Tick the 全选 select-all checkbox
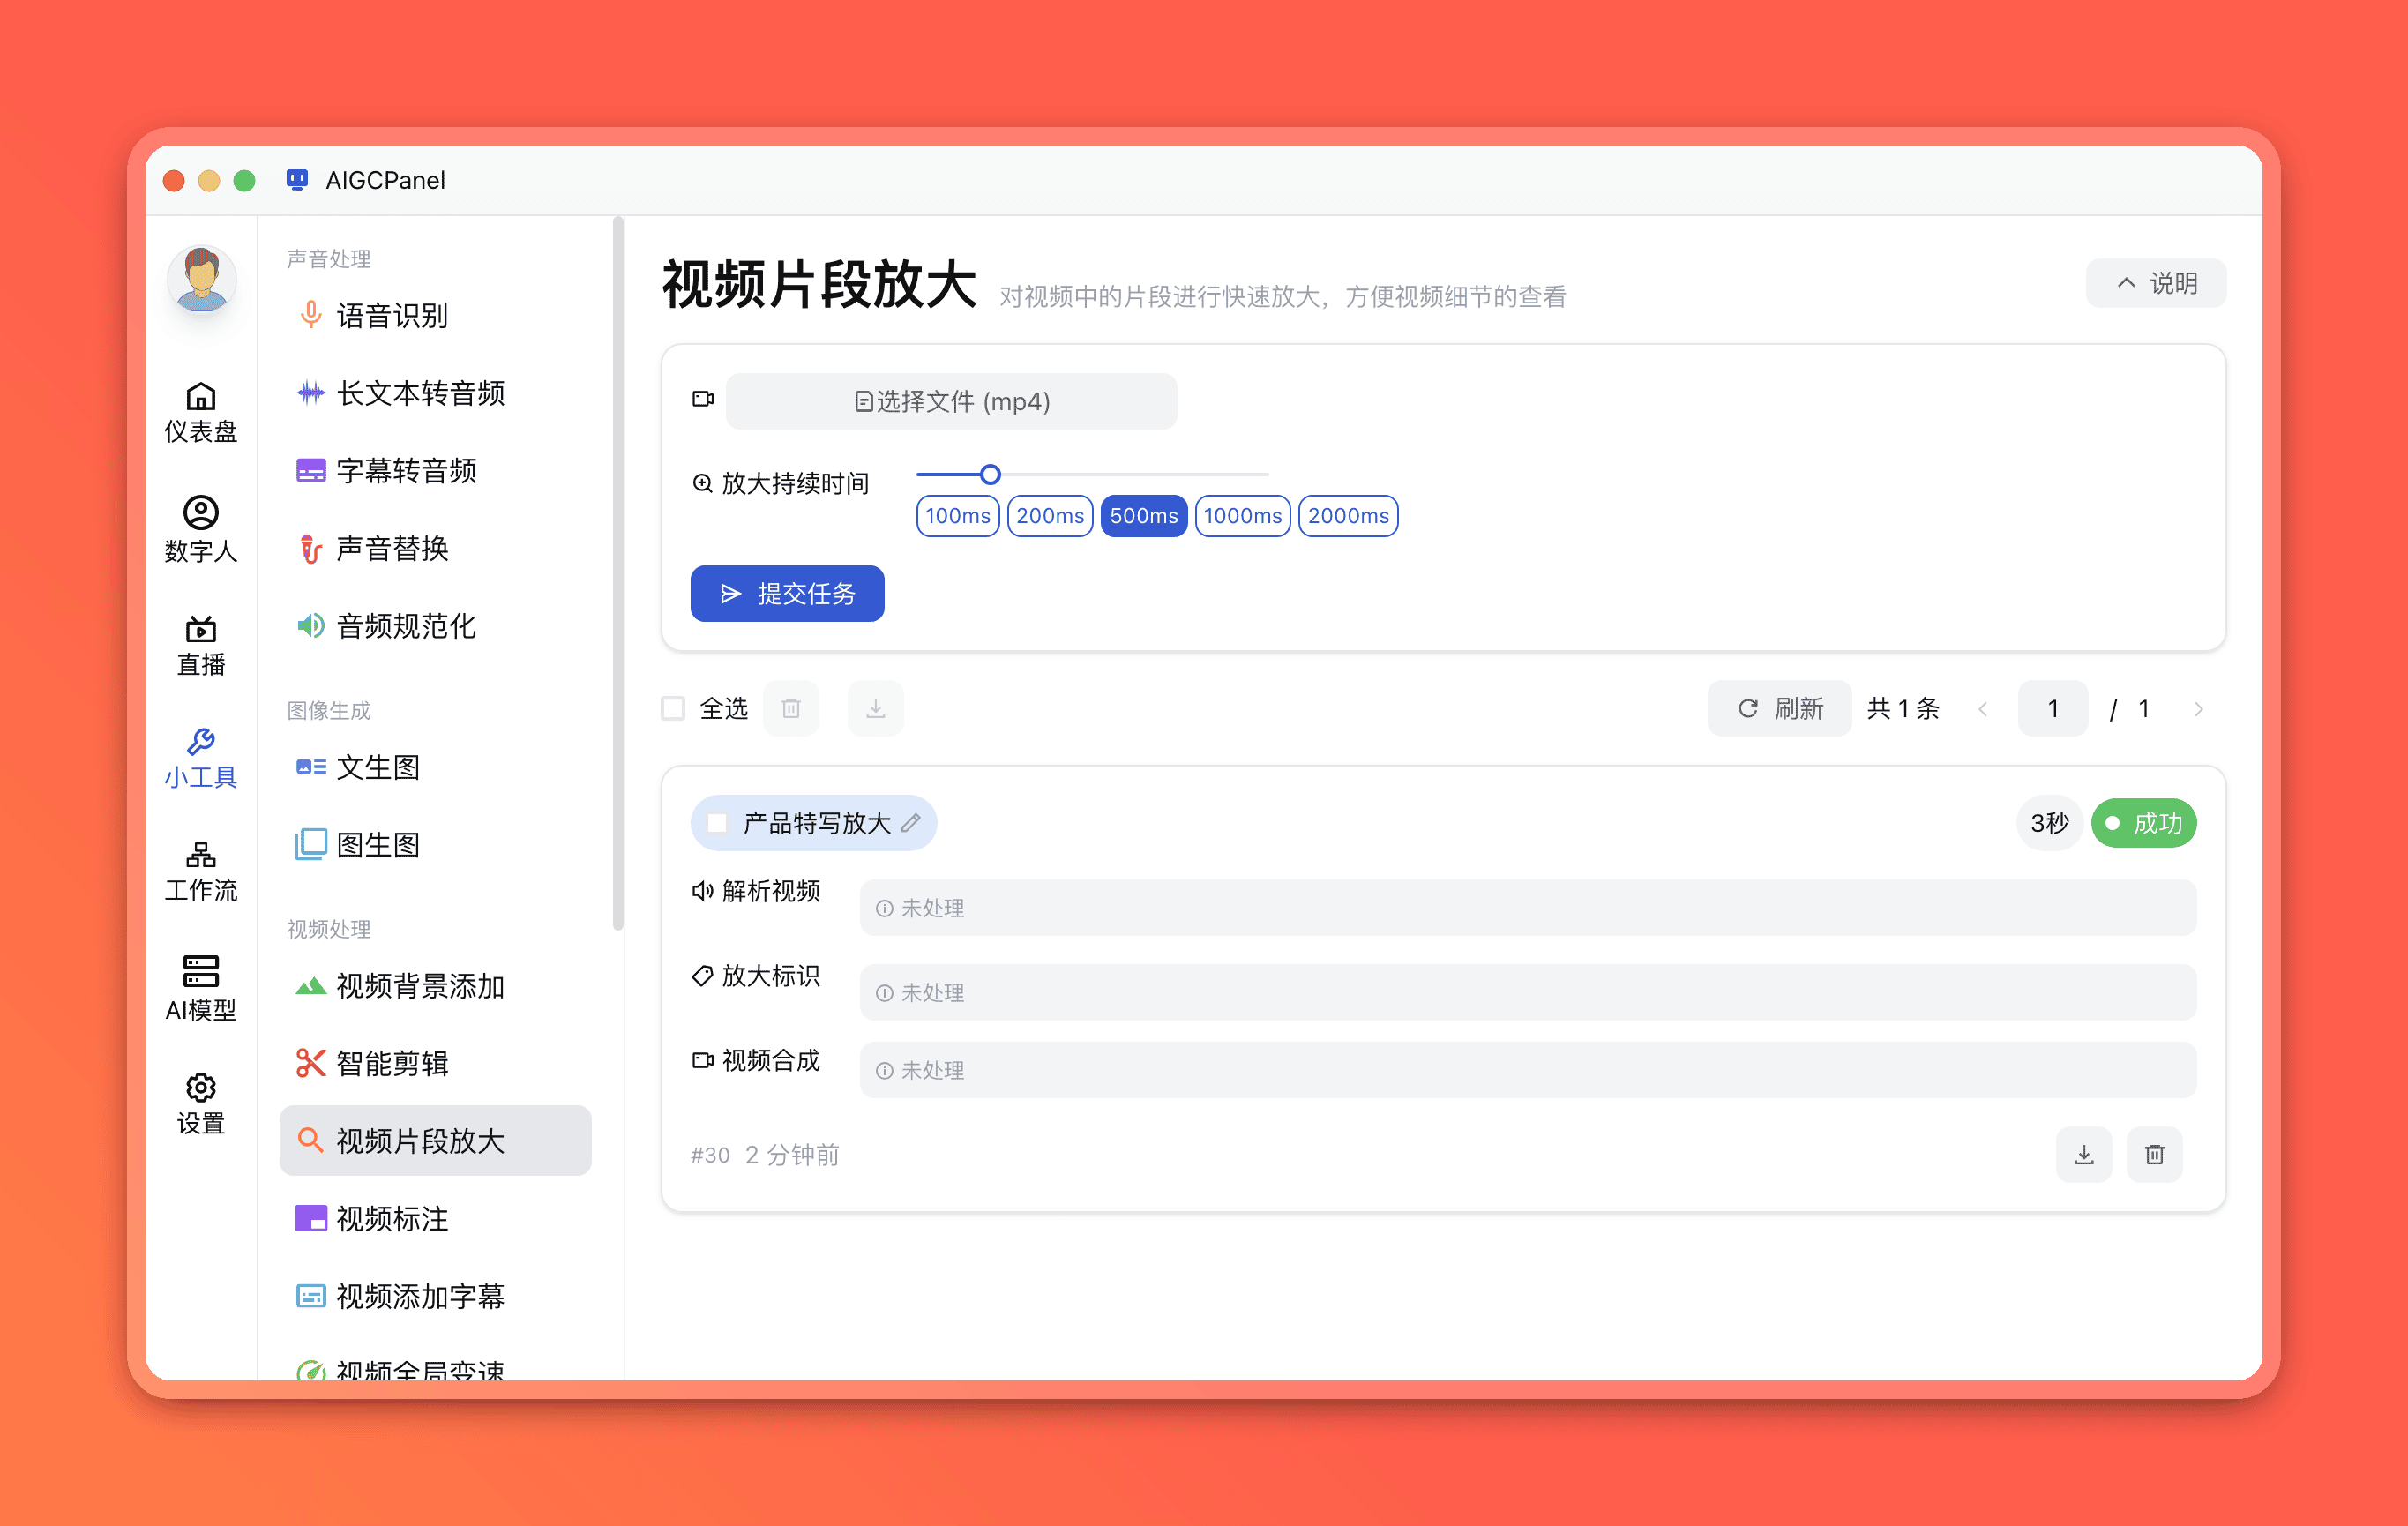The image size is (2408, 1526). coord(673,709)
